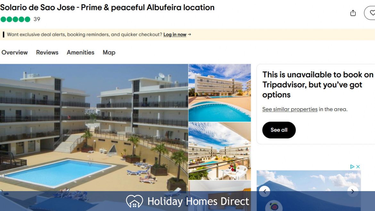The height and width of the screenshot is (211, 375).
Task: Open the balcony view thumbnail photo
Action: point(220,151)
